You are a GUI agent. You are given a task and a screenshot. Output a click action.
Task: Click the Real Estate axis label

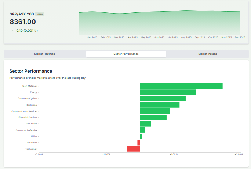click(32, 124)
